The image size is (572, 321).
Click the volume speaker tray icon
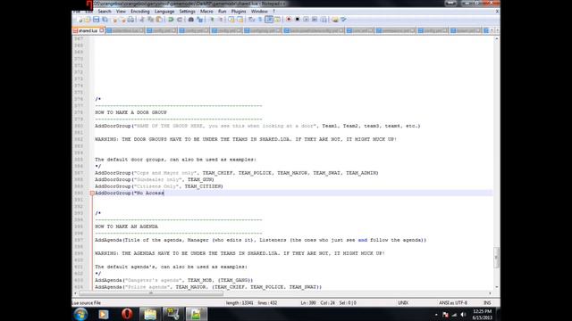463,315
